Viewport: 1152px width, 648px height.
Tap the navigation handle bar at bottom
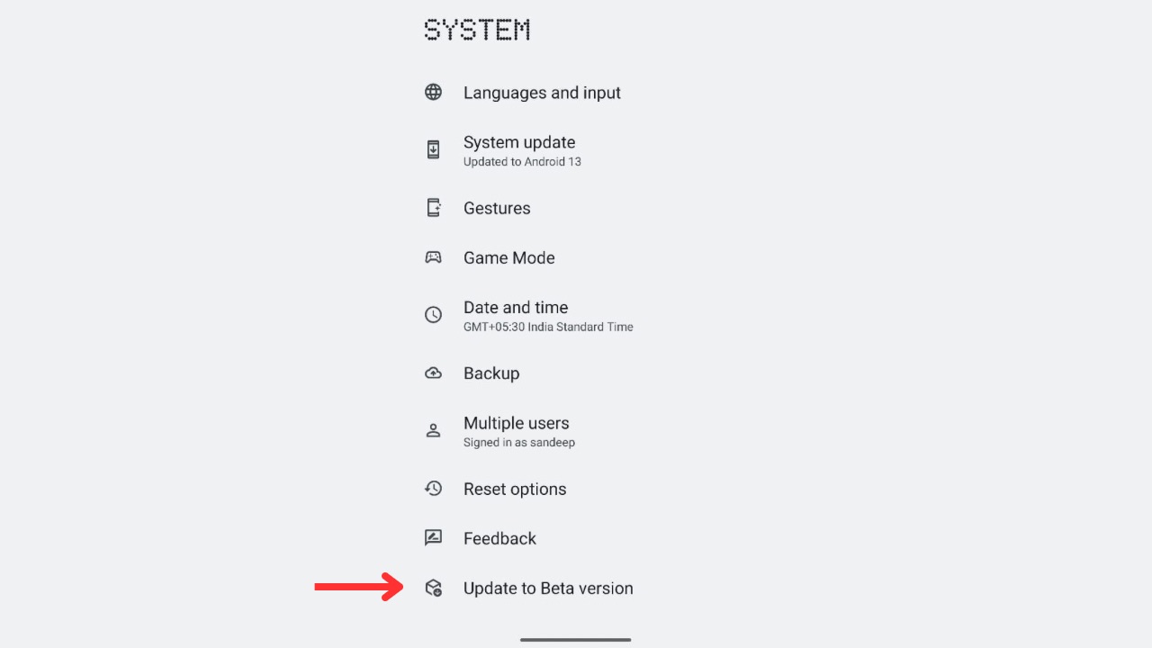tap(575, 639)
